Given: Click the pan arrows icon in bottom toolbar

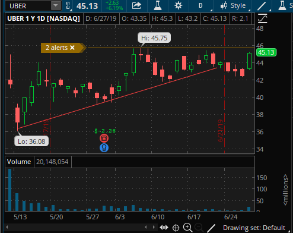Looking at the screenshot, I should [164, 228].
